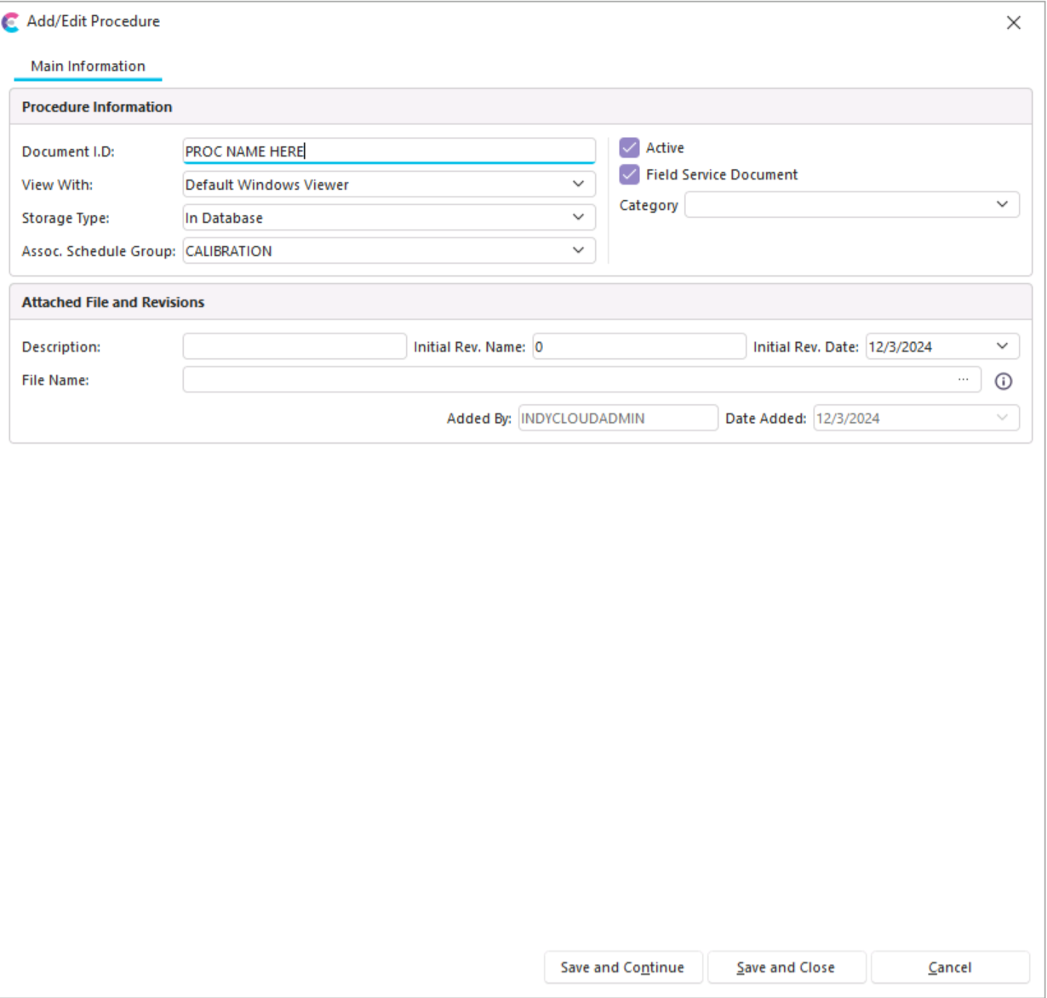1047x998 pixels.
Task: Close the Add/Edit Procedure window
Action: click(1013, 23)
